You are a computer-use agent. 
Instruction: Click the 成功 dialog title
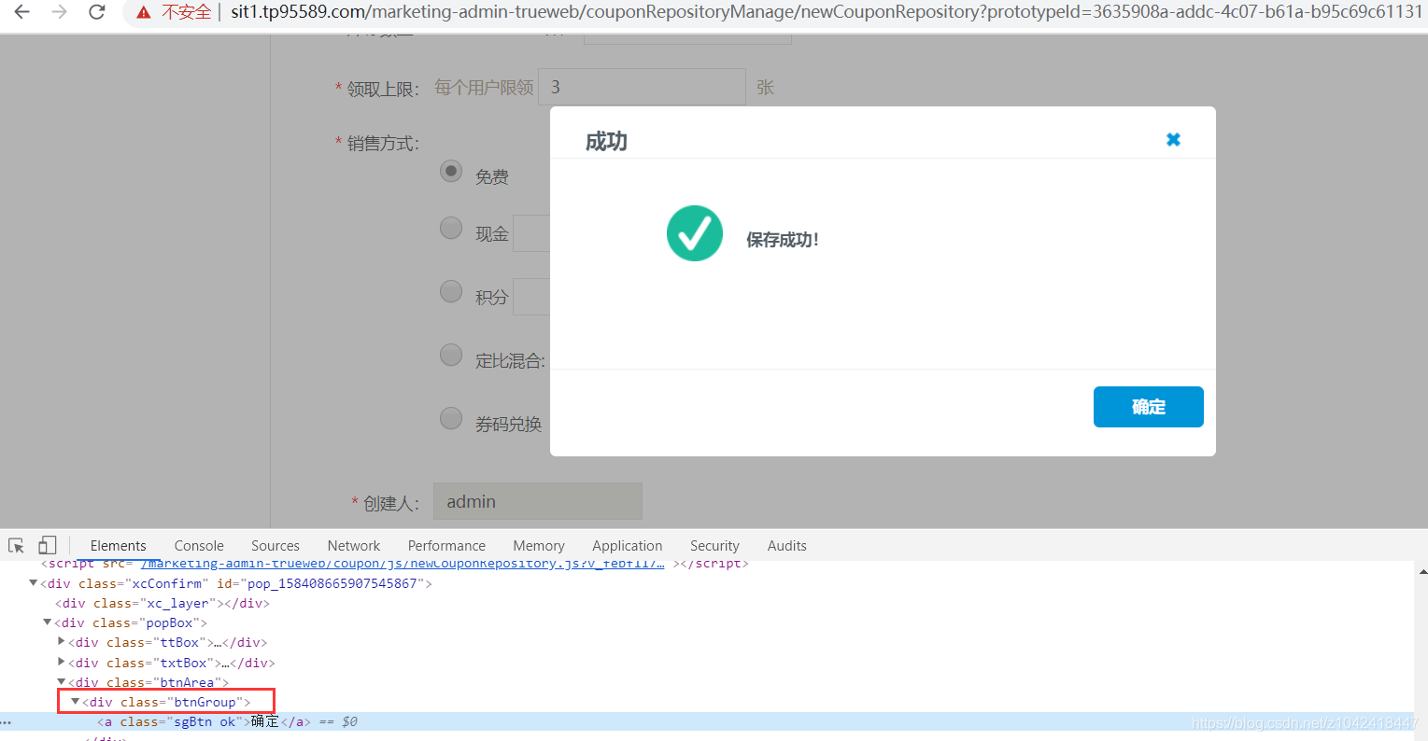(606, 142)
